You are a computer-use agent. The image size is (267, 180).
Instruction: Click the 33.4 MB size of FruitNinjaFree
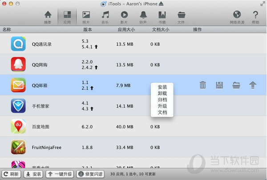tap(125, 148)
